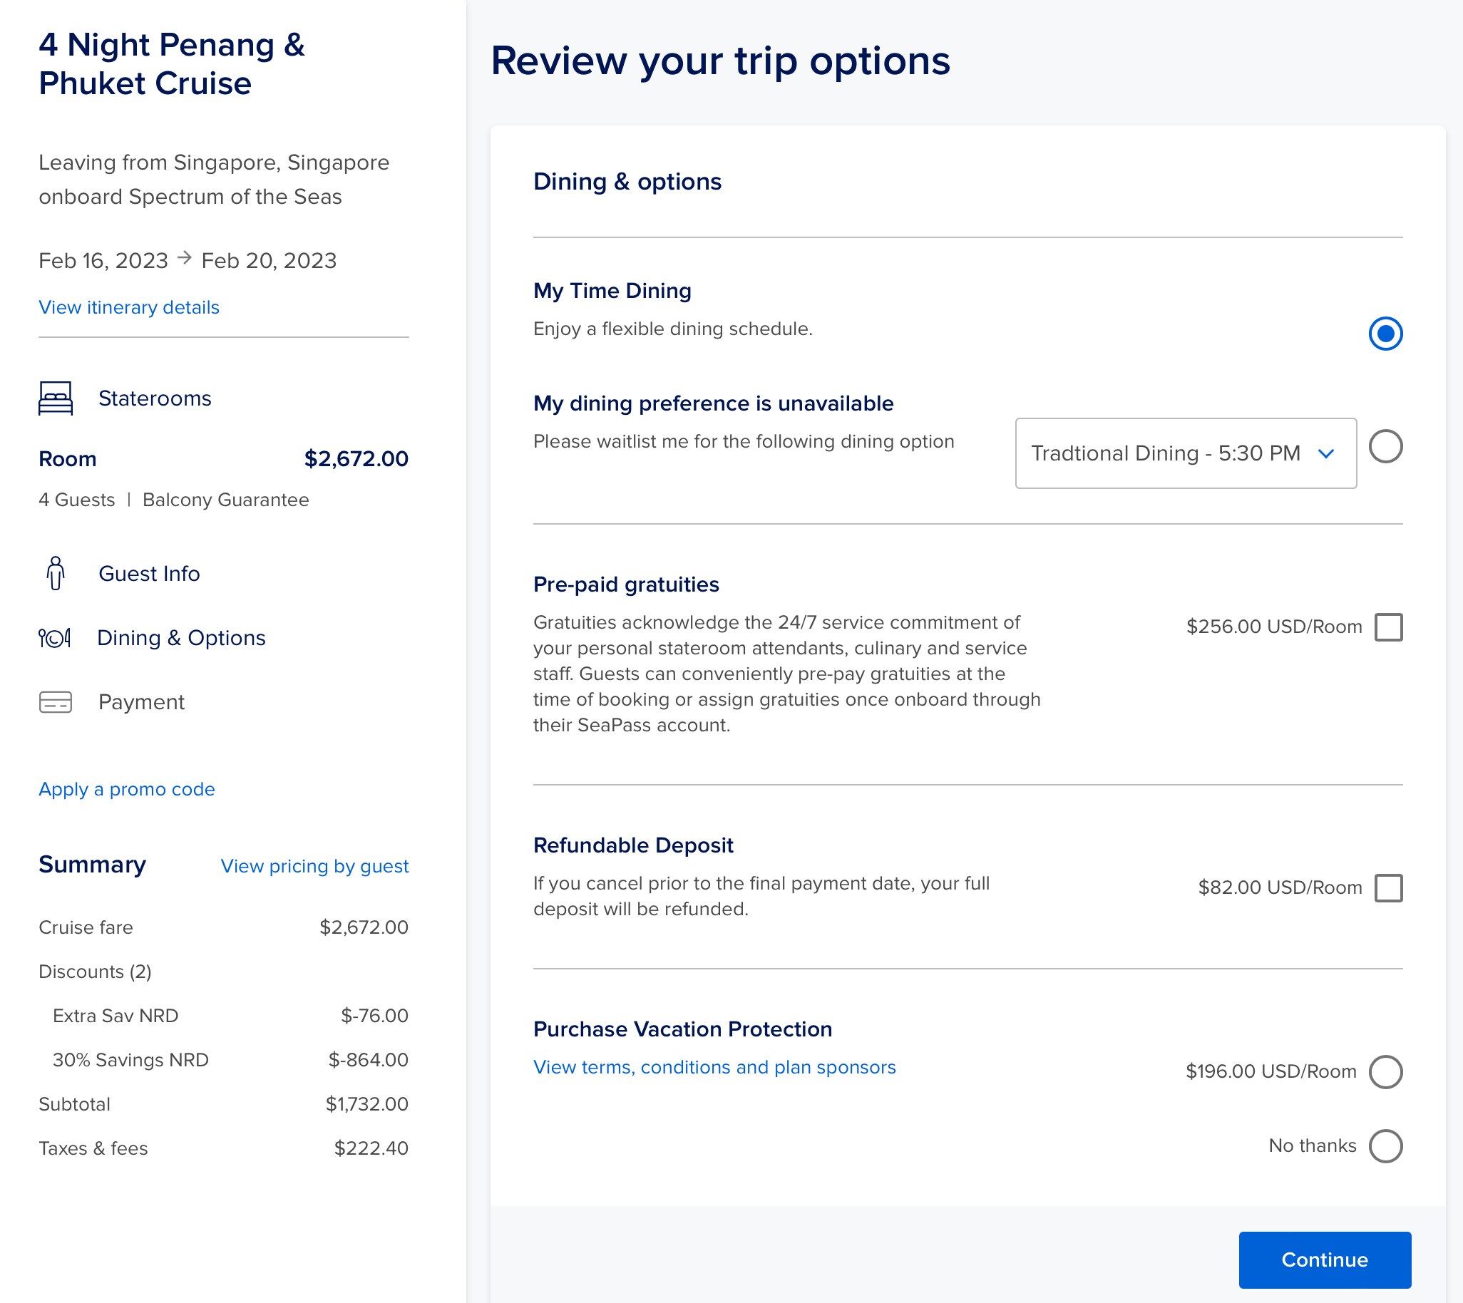Select the No thanks protection option
The image size is (1463, 1303).
1385,1146
